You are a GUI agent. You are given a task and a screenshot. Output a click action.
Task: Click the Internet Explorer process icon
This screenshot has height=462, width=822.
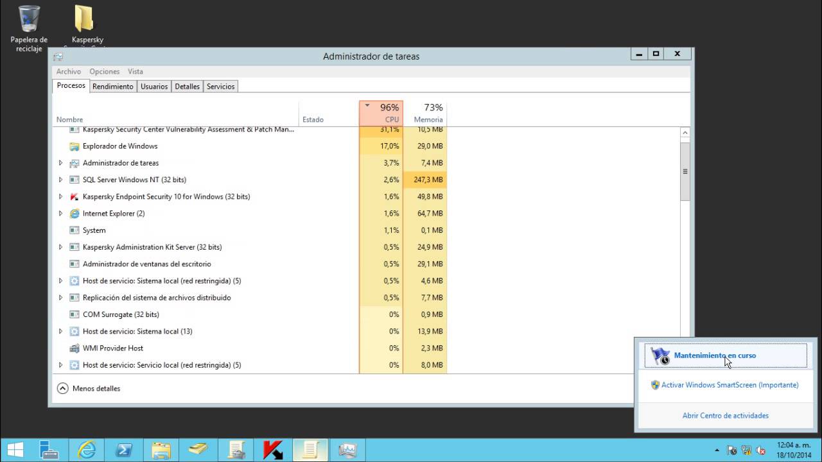point(74,213)
